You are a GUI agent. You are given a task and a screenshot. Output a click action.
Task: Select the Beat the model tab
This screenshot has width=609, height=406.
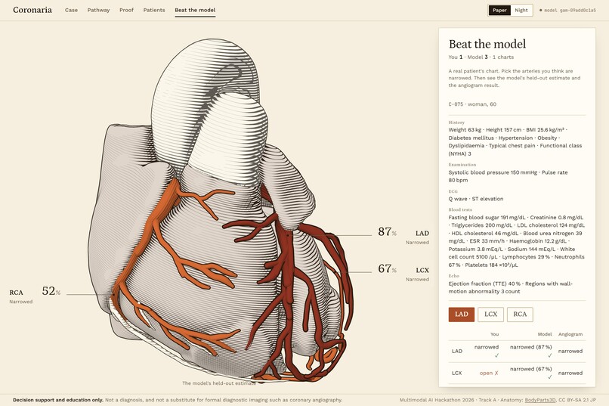195,10
